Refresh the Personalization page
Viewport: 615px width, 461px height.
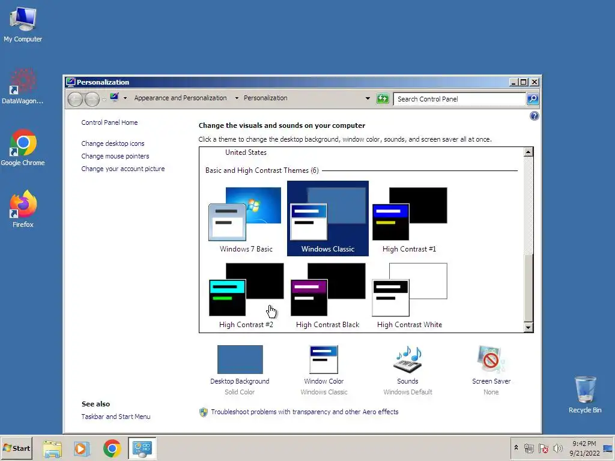point(383,98)
